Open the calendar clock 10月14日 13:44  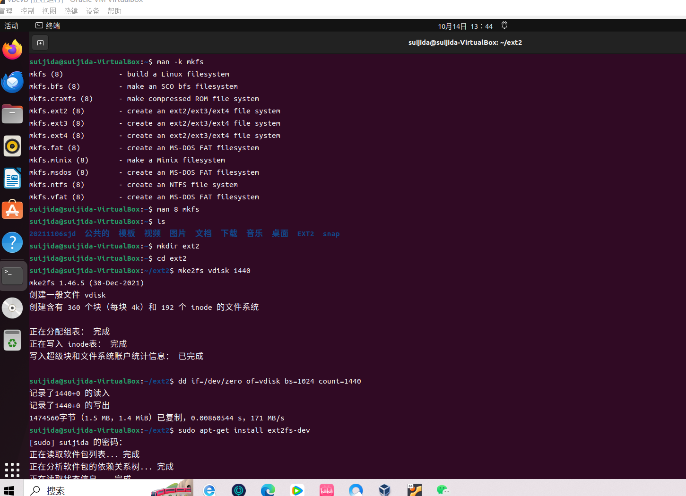pyautogui.click(x=465, y=26)
